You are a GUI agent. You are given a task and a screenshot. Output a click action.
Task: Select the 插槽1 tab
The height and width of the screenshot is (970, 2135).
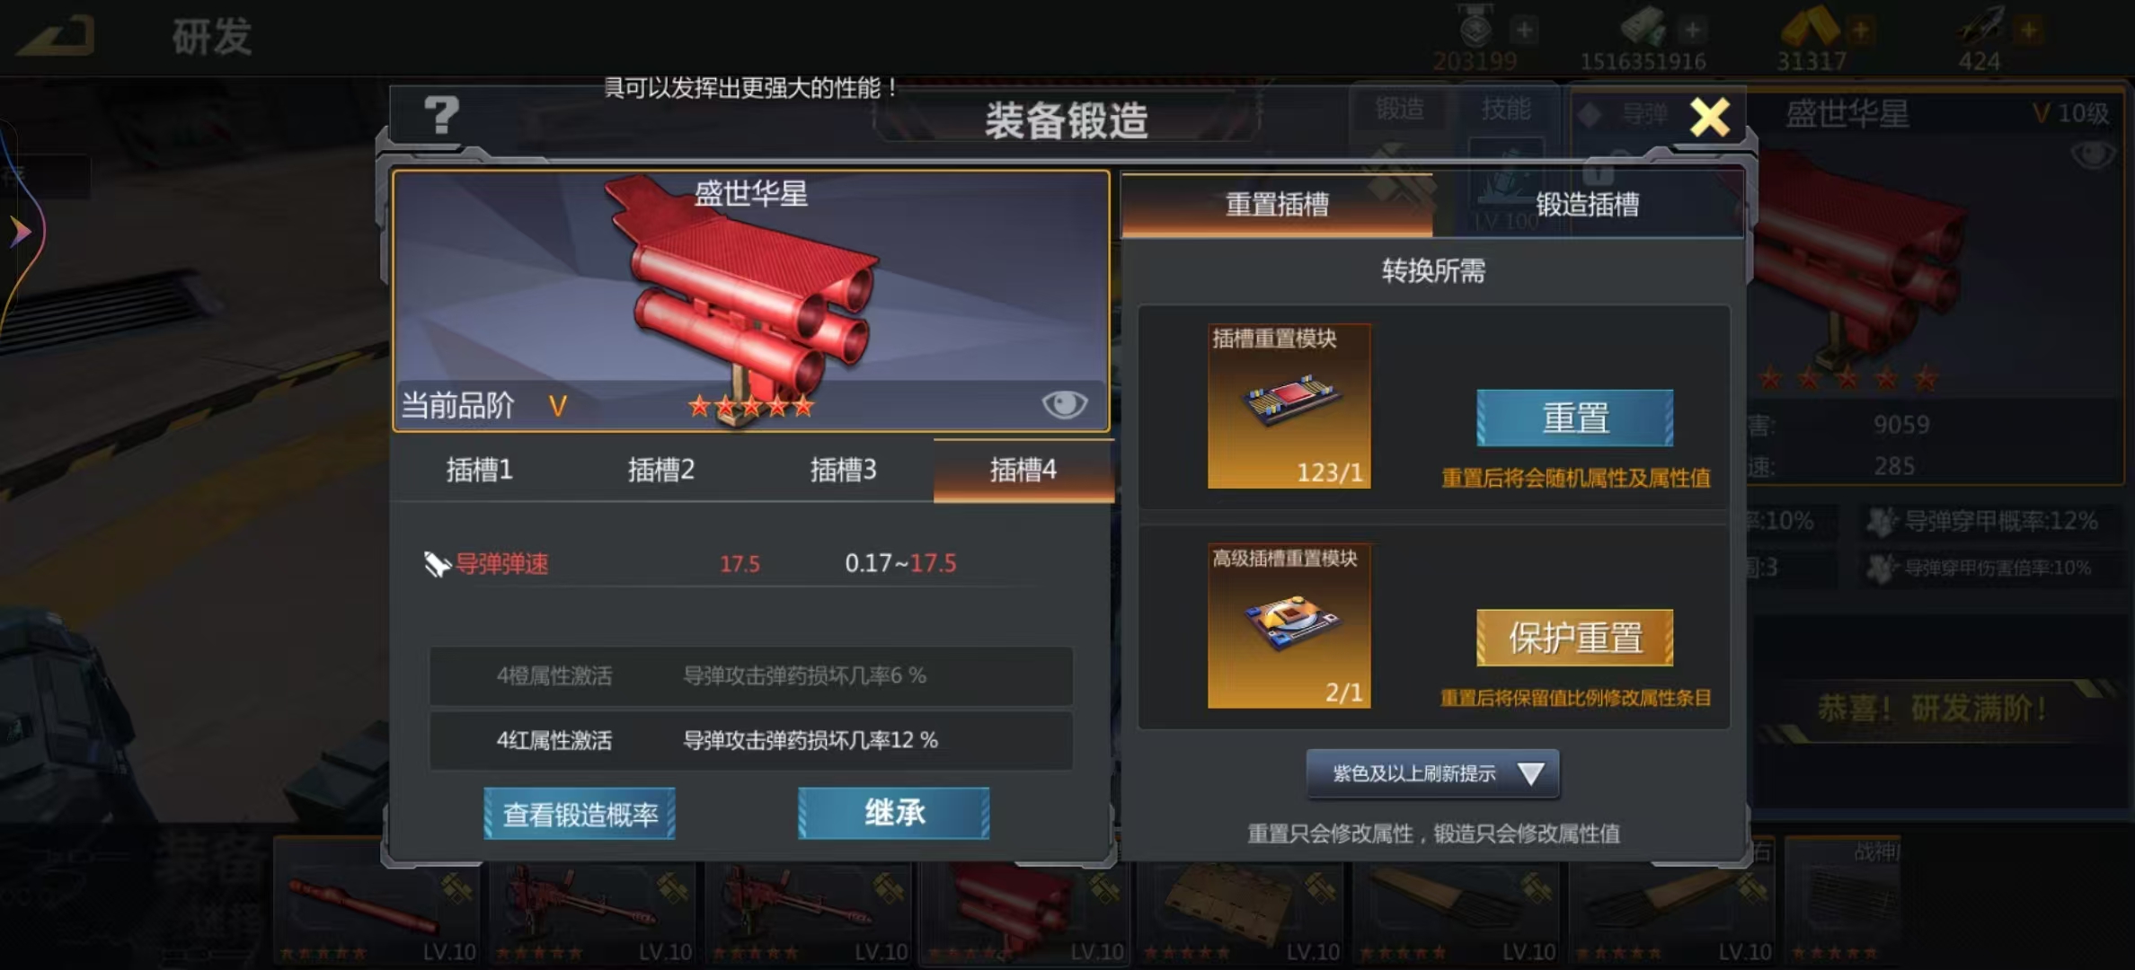coord(479,470)
